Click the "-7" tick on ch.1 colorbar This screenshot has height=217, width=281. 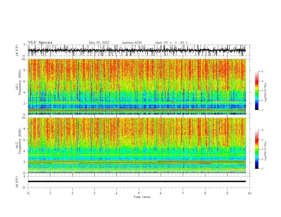[x=262, y=110]
